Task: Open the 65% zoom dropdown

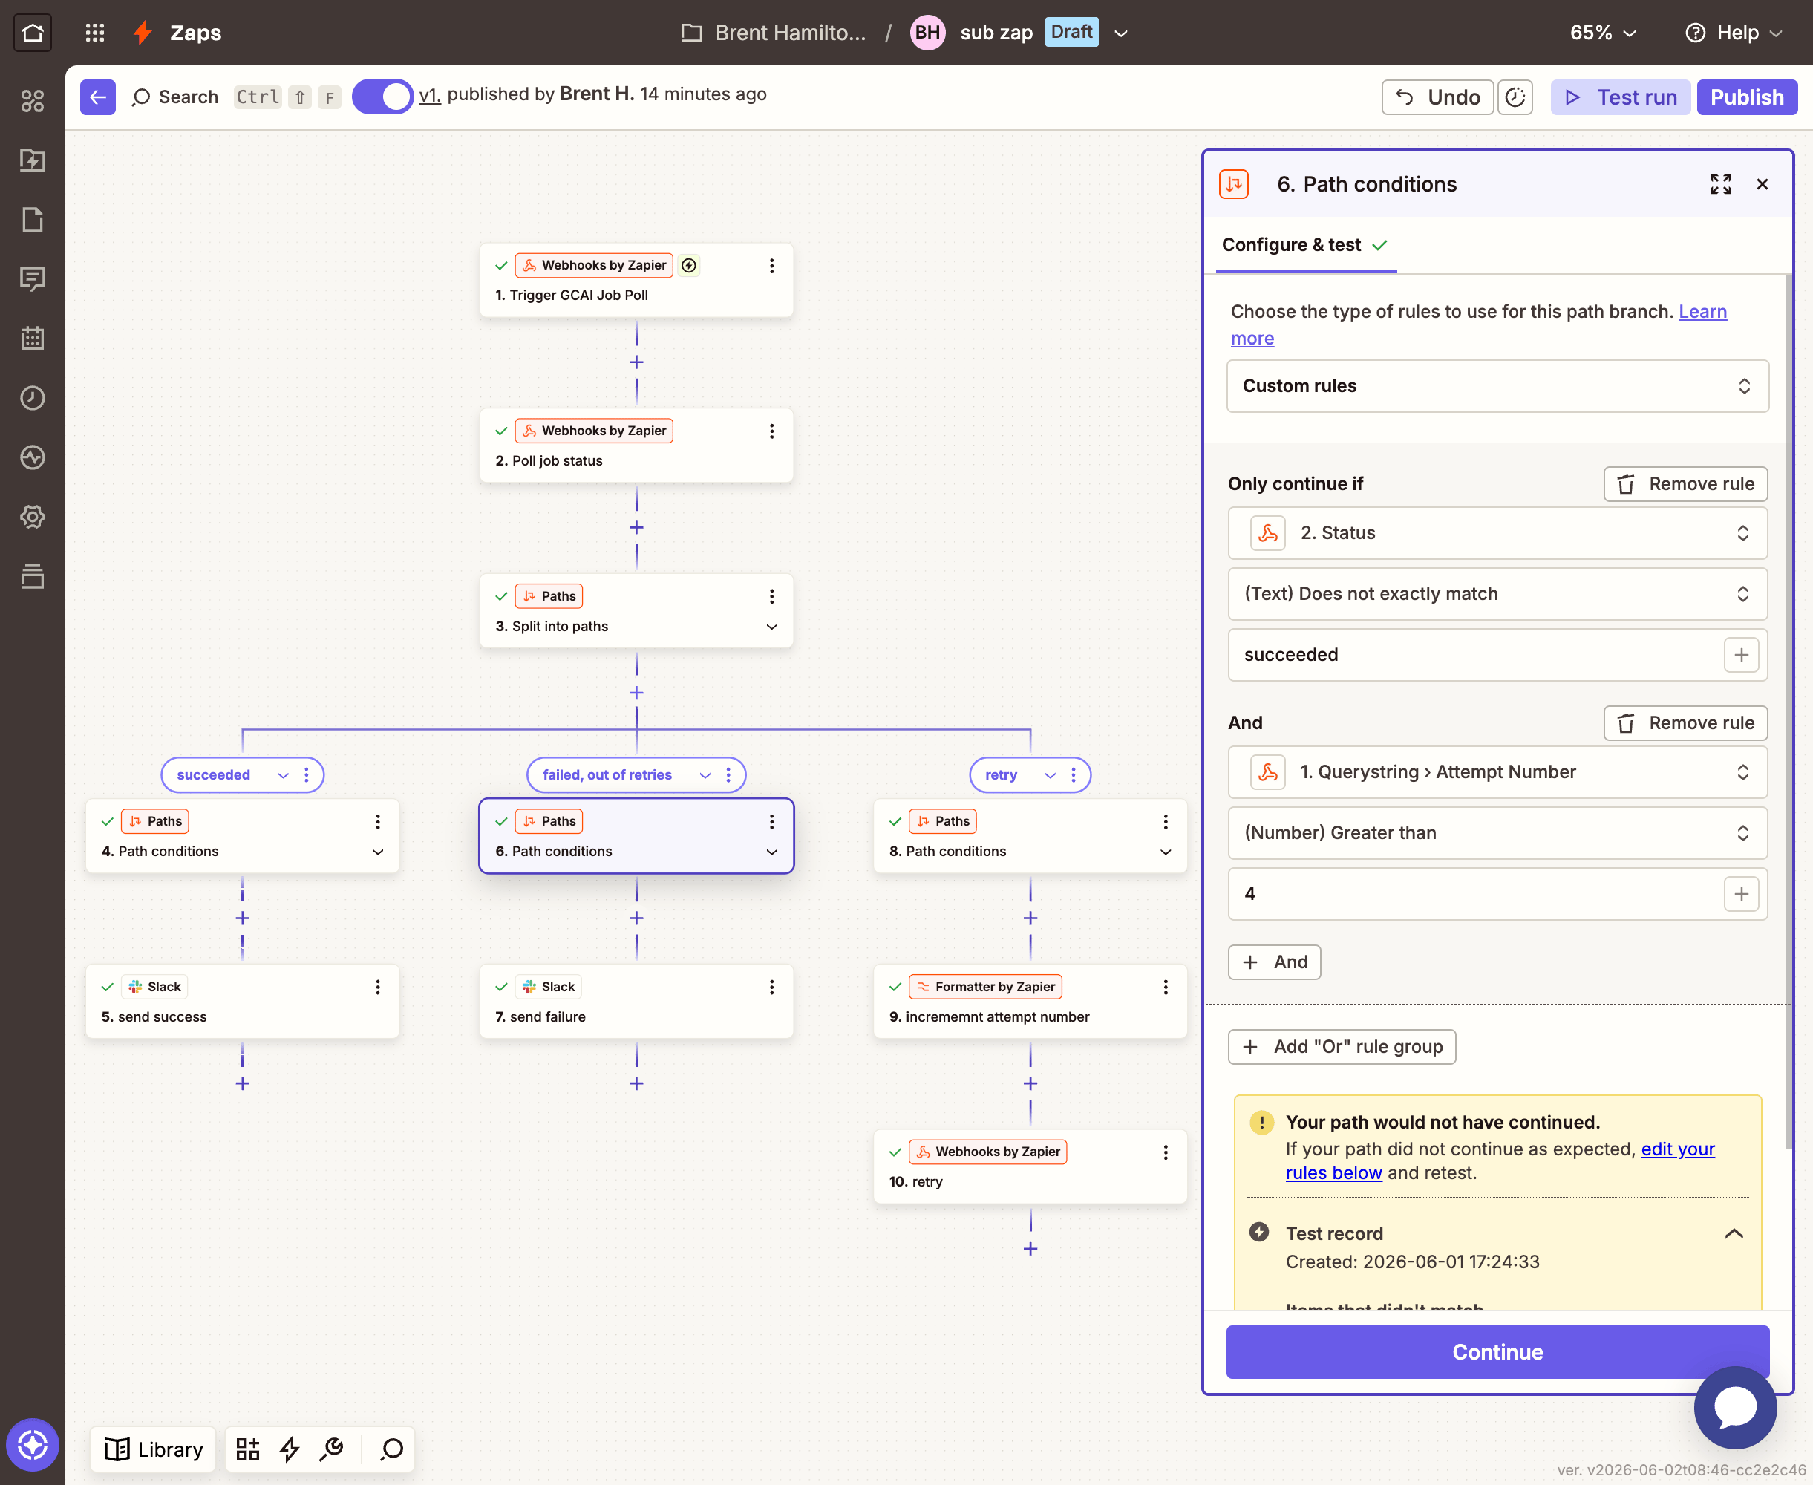Action: [1603, 33]
